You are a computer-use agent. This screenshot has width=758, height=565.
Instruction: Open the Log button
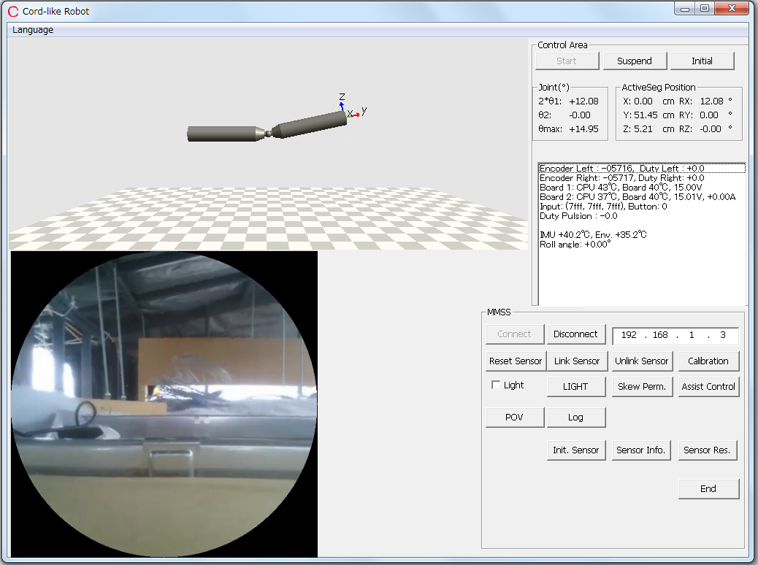point(575,418)
